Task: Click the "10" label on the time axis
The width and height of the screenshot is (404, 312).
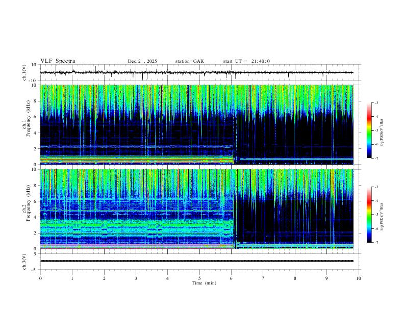Action: [x=359, y=278]
